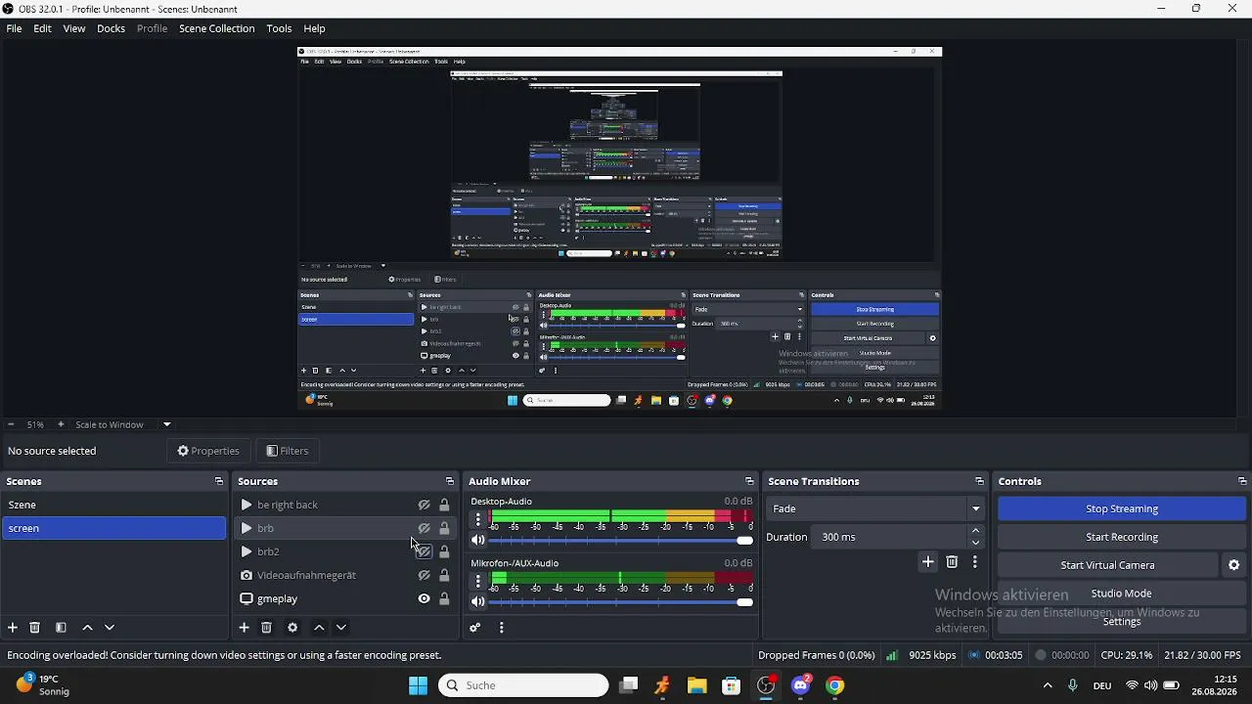Increase transition duration with up arrow

(976, 531)
